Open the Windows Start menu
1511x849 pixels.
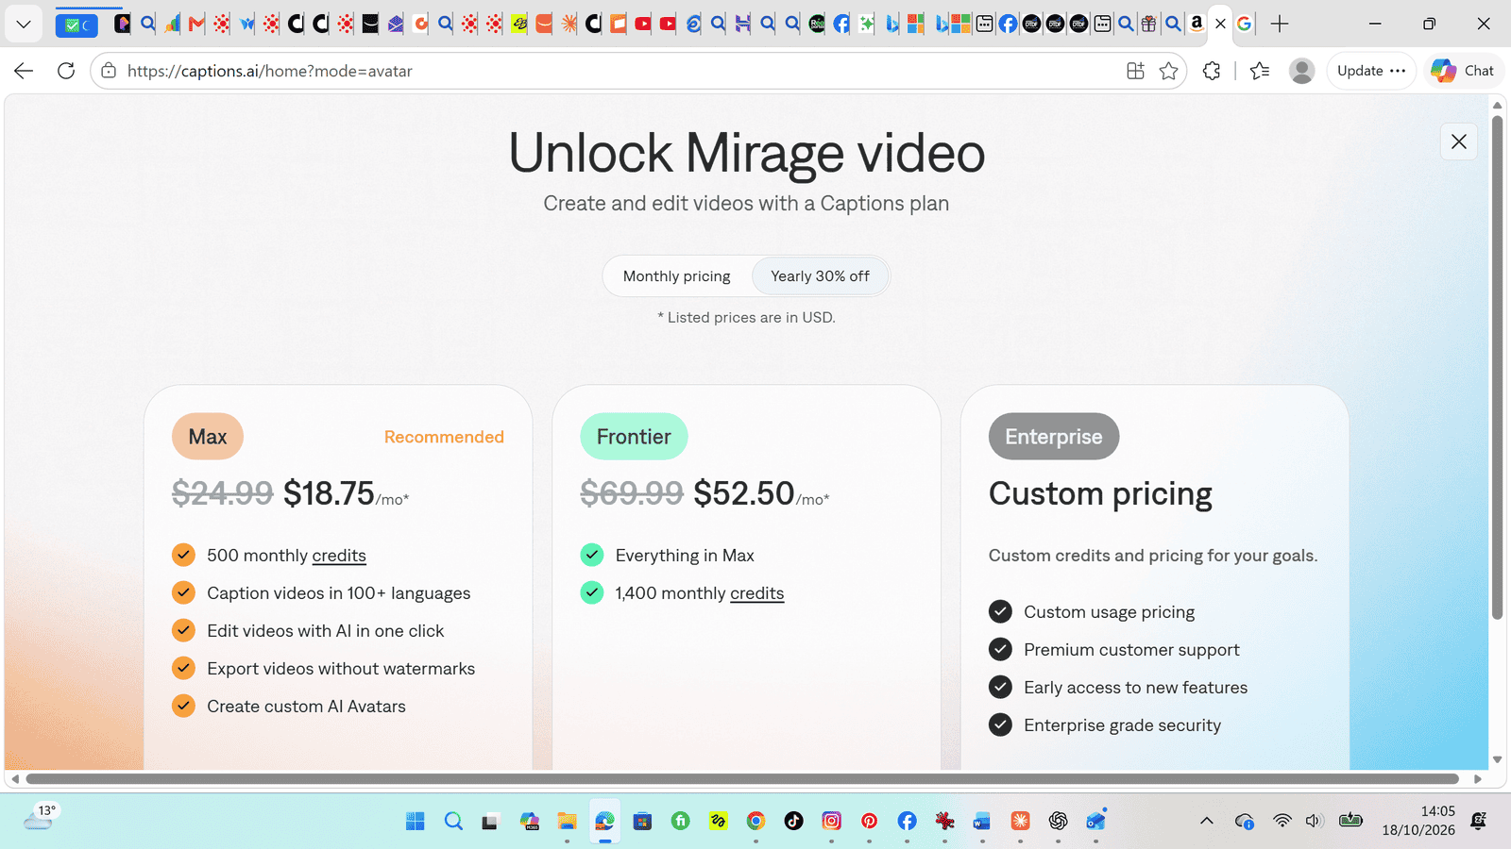(x=416, y=821)
